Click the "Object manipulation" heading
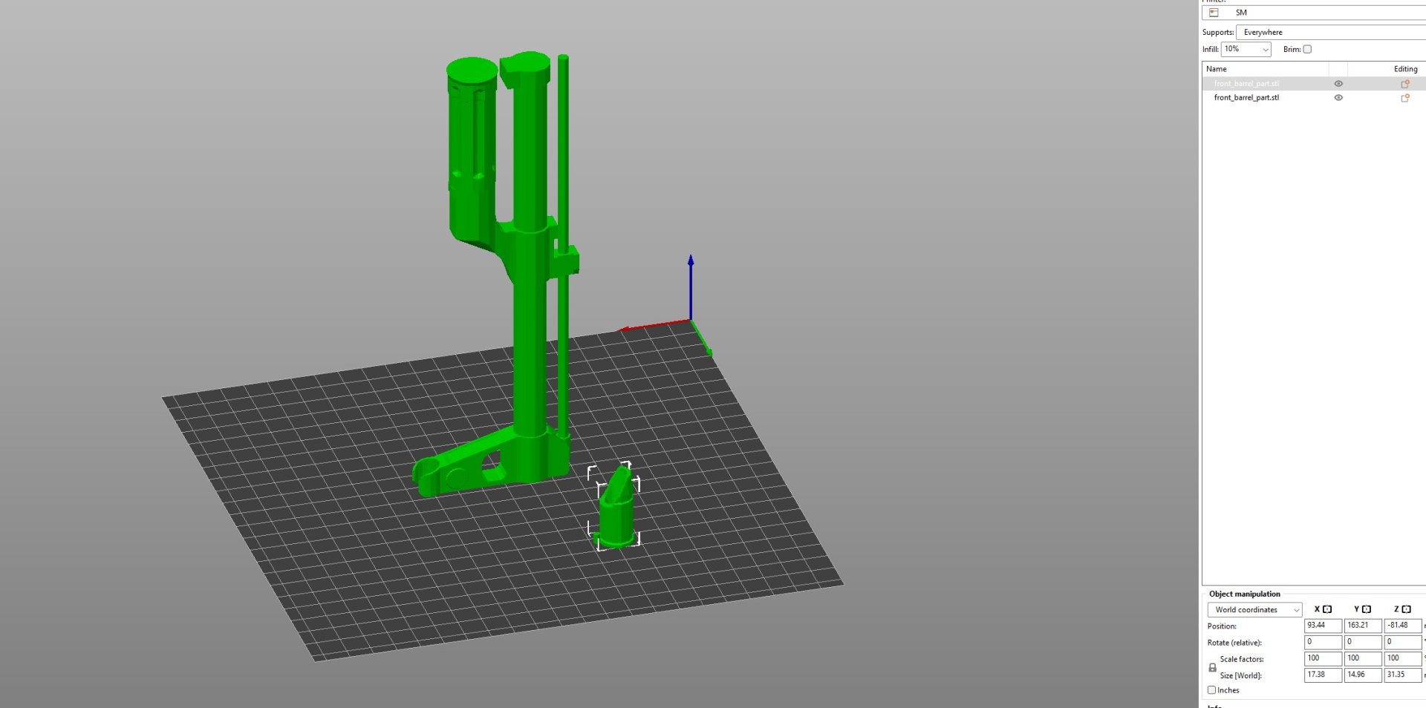Viewport: 1426px width, 708px height. [1245, 594]
